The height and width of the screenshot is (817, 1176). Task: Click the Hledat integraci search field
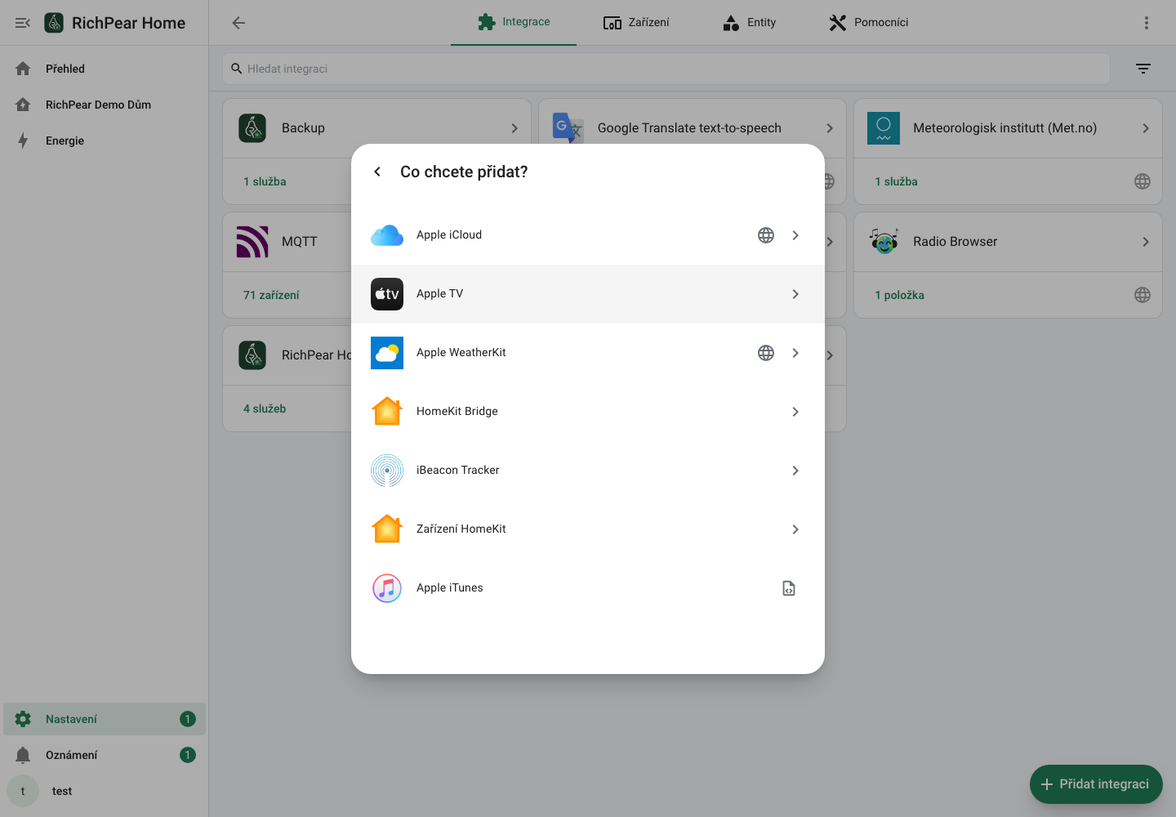click(666, 69)
